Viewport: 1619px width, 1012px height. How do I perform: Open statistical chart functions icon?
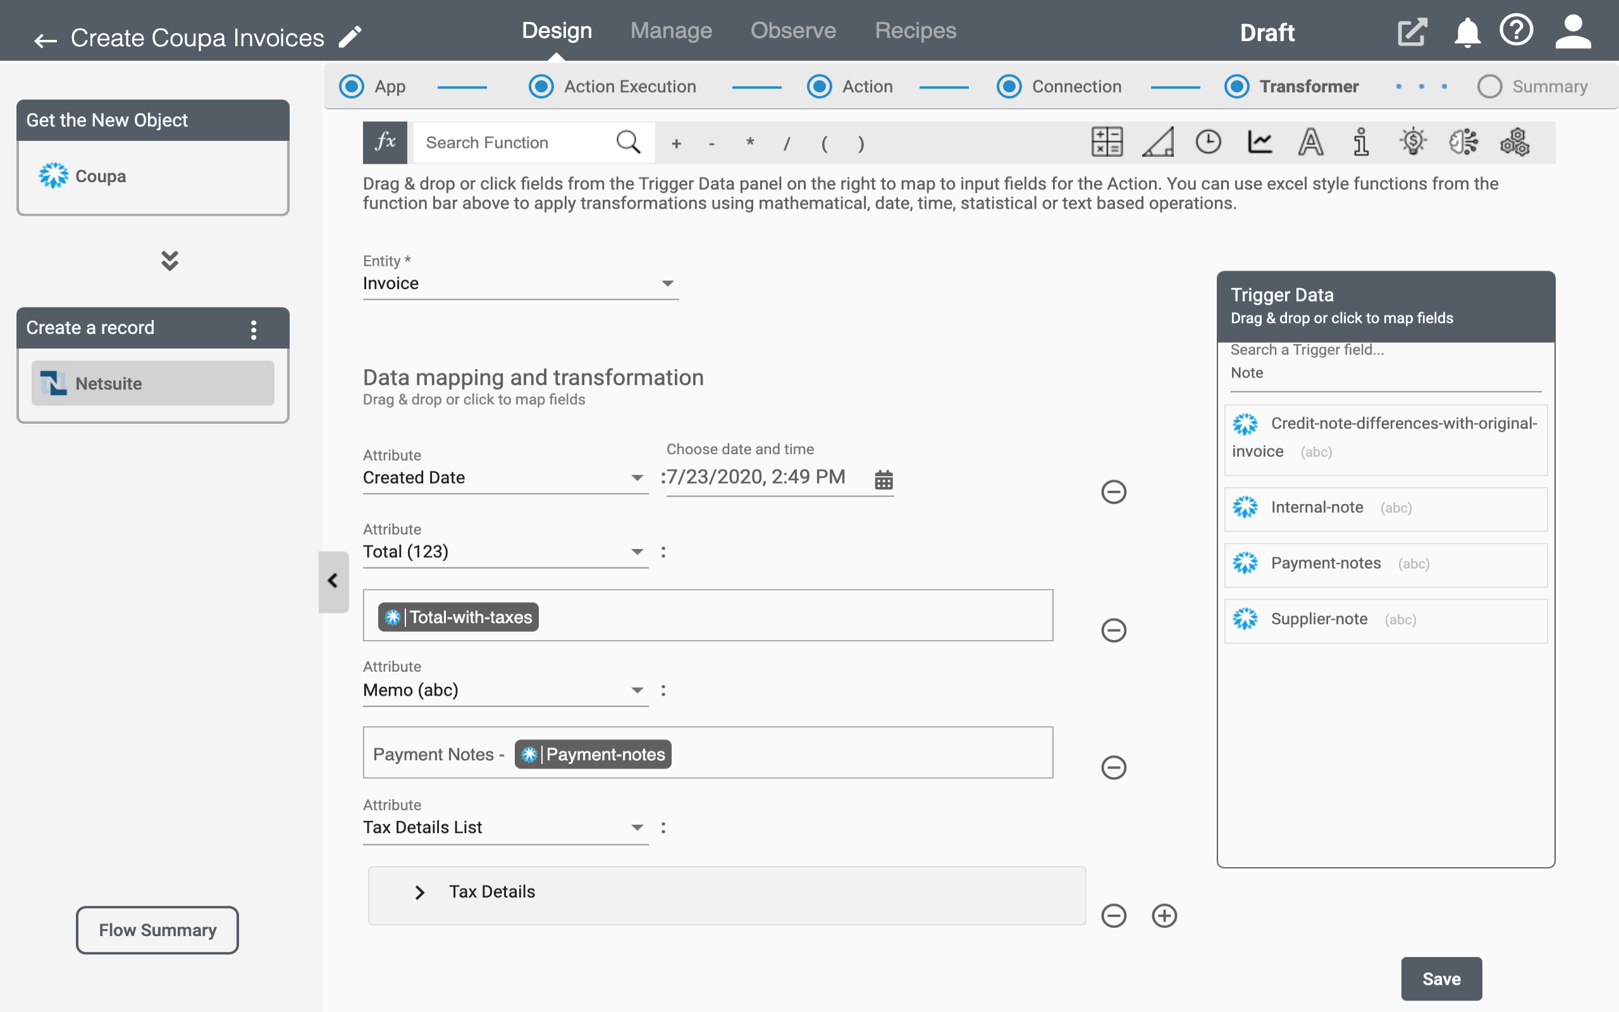1260,142
